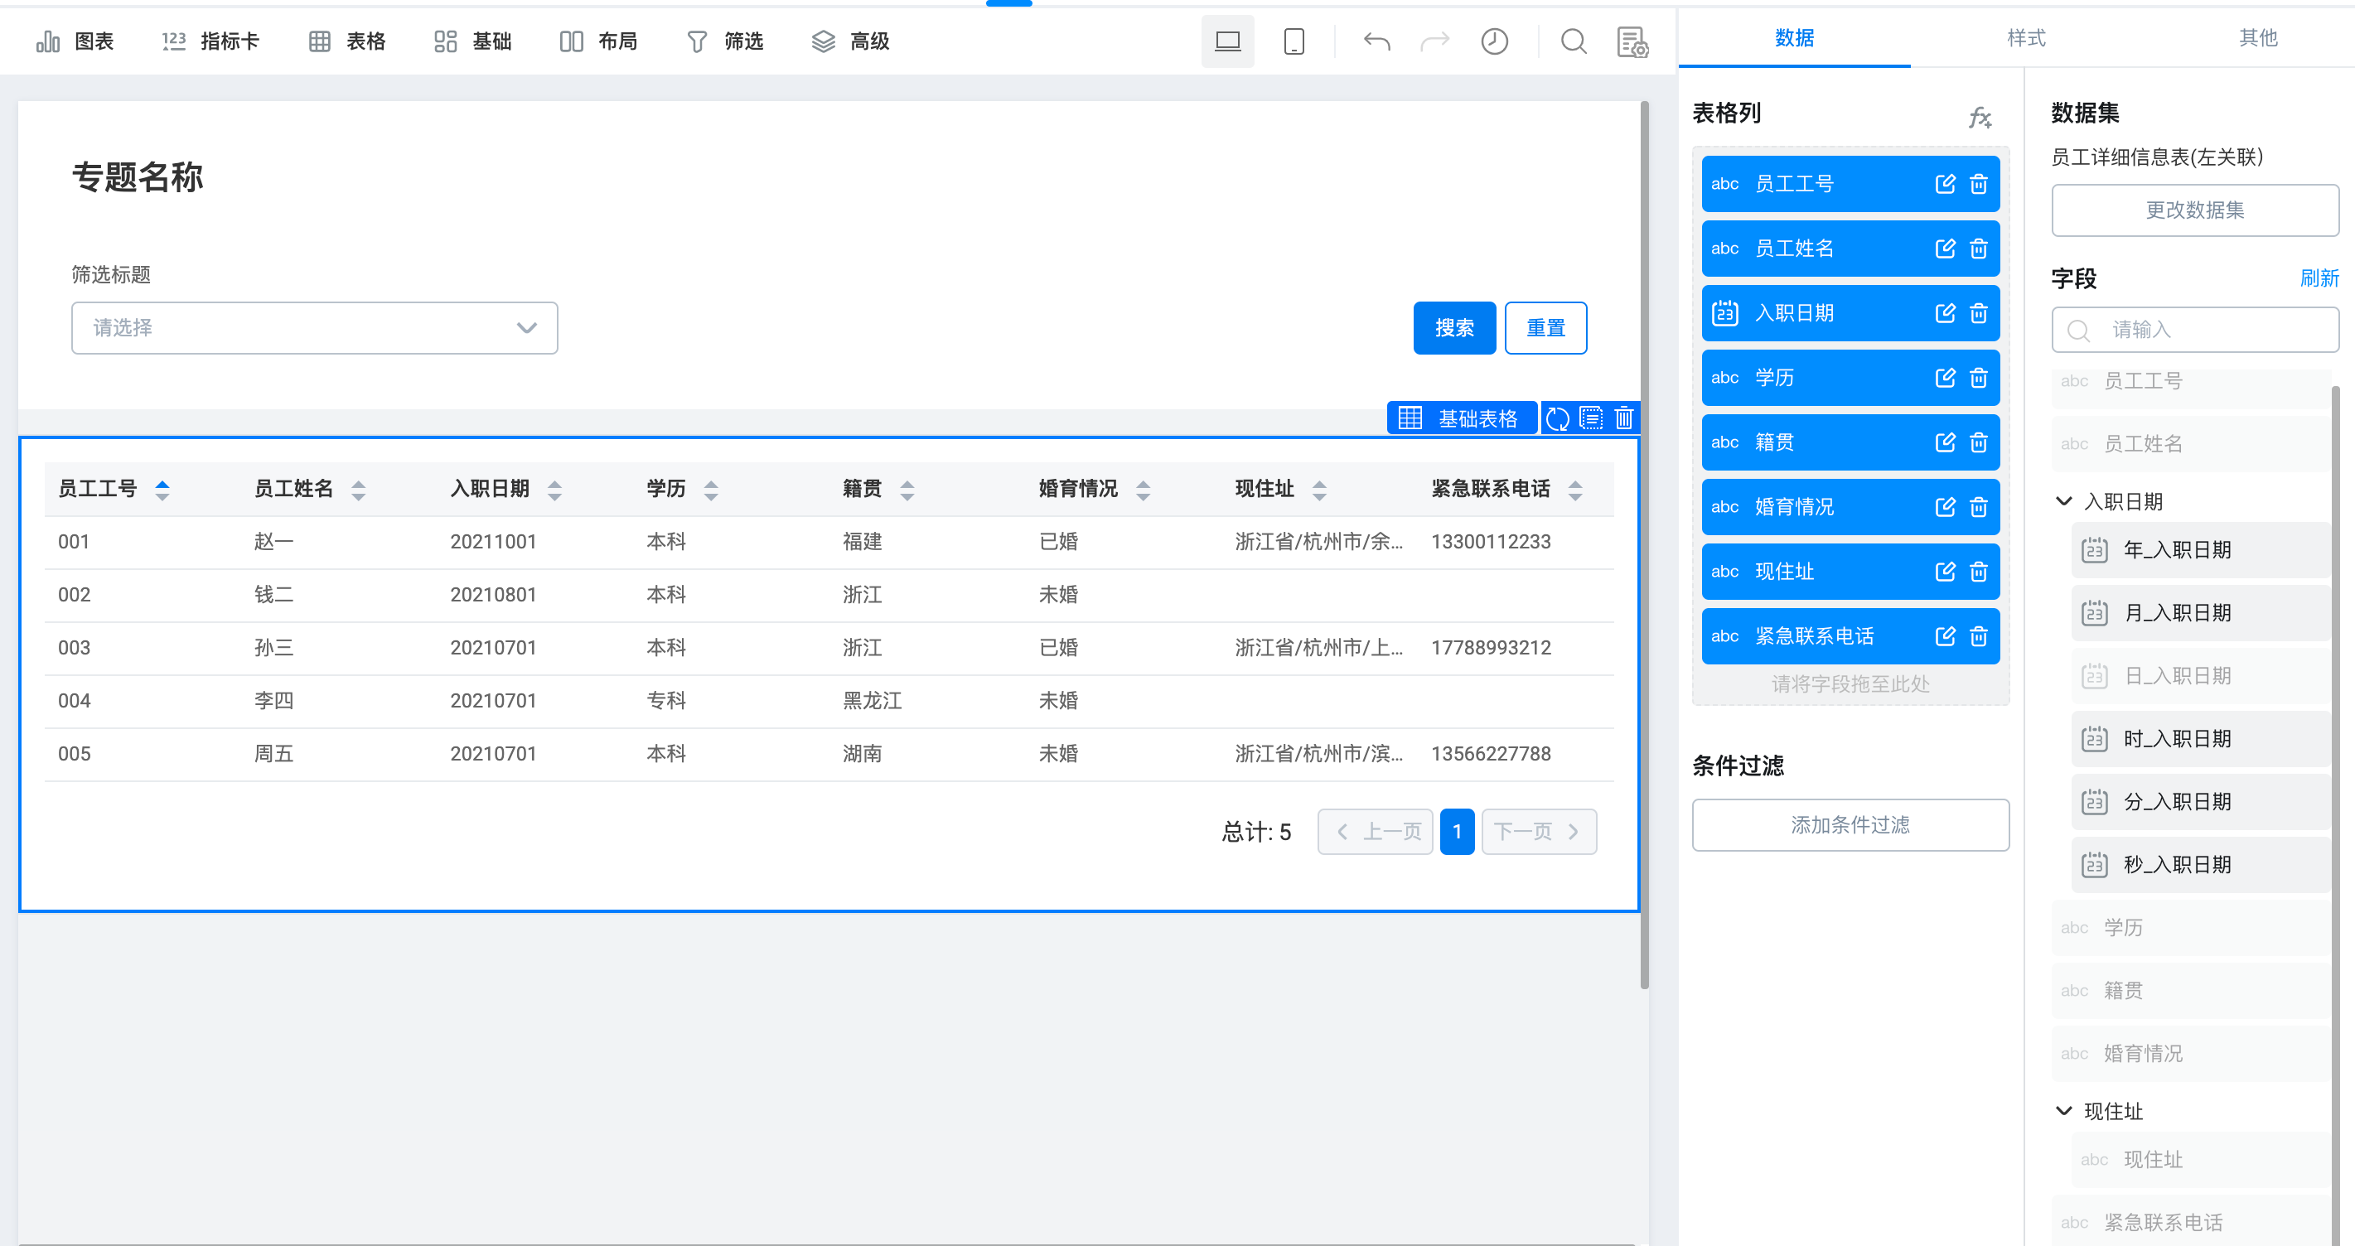The height and width of the screenshot is (1246, 2355).
Task: Delete the 员工姓名 table column
Action: click(x=1978, y=249)
